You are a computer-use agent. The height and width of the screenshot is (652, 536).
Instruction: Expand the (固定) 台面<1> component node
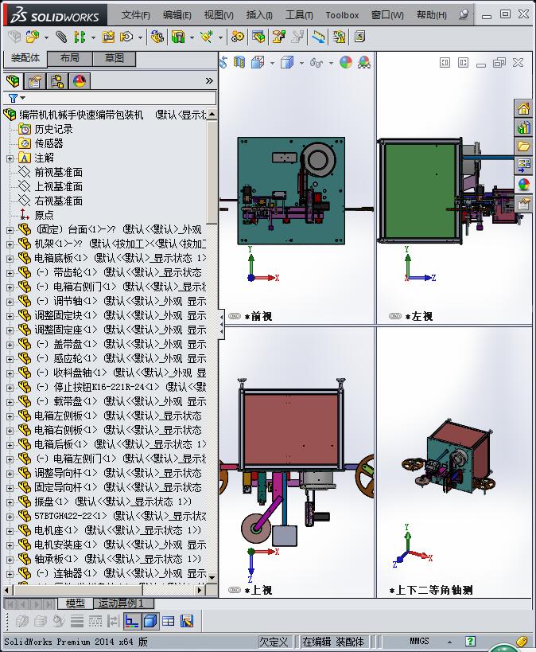(10, 230)
